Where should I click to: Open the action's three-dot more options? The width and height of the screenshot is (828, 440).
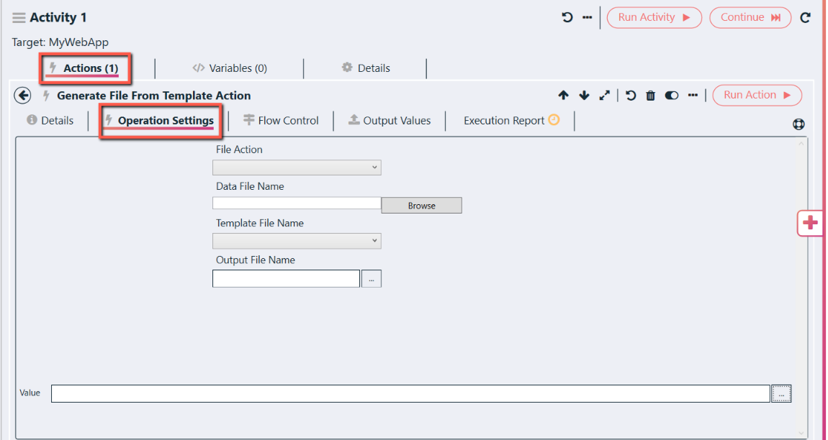pos(693,96)
